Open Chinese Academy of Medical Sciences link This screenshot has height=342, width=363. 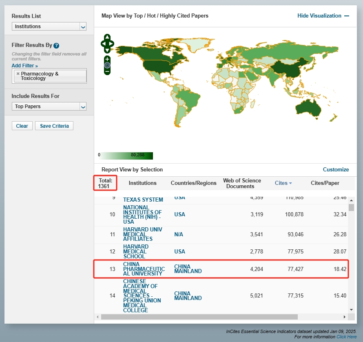[142, 295]
